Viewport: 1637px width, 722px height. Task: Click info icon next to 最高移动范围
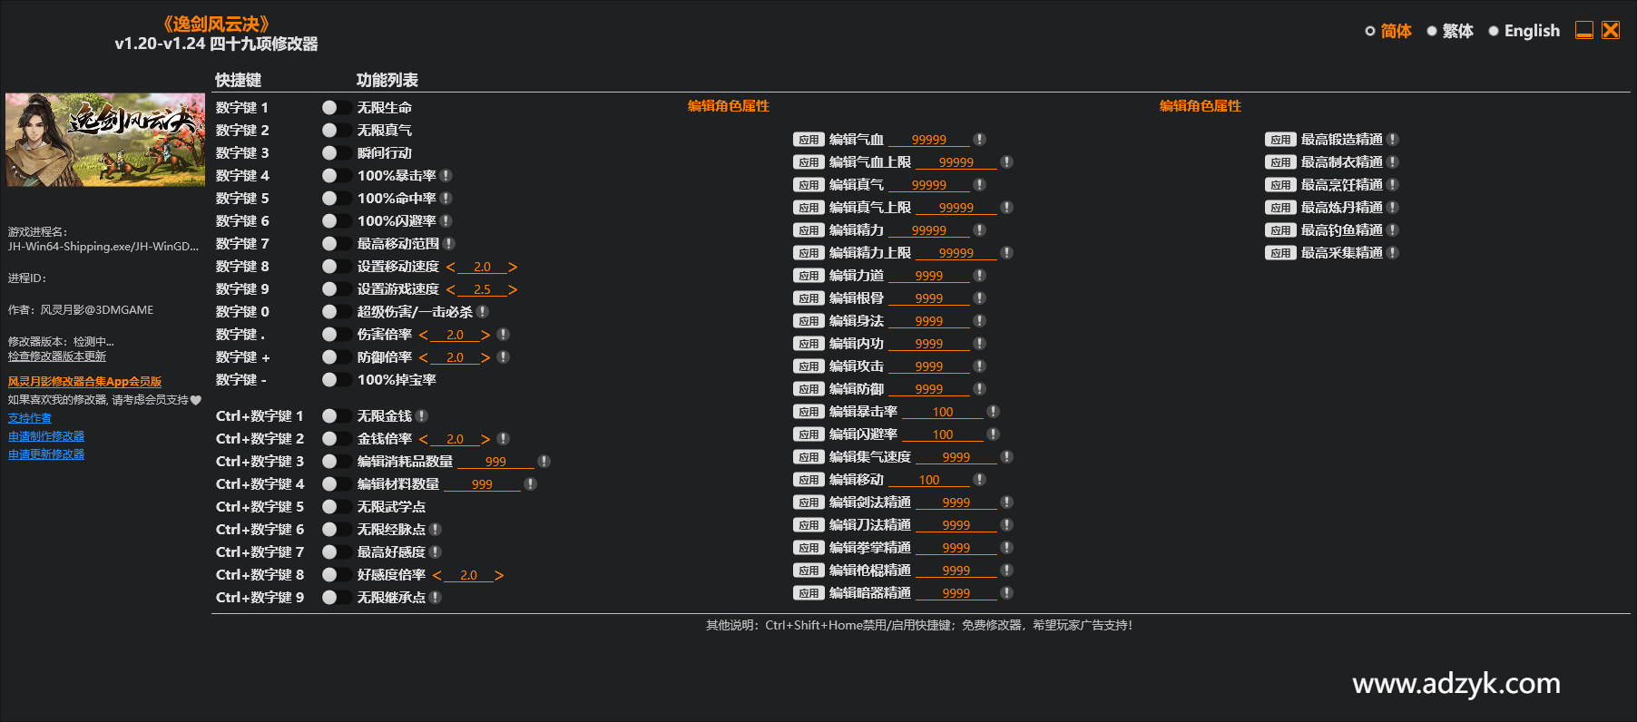(449, 243)
